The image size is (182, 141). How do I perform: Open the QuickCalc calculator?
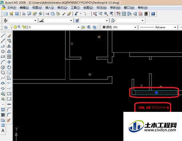[x=146, y=13]
